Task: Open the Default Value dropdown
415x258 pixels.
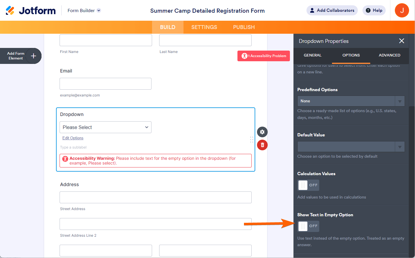Action: [x=400, y=147]
